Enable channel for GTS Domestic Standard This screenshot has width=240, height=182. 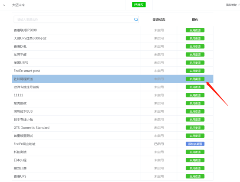[195, 127]
